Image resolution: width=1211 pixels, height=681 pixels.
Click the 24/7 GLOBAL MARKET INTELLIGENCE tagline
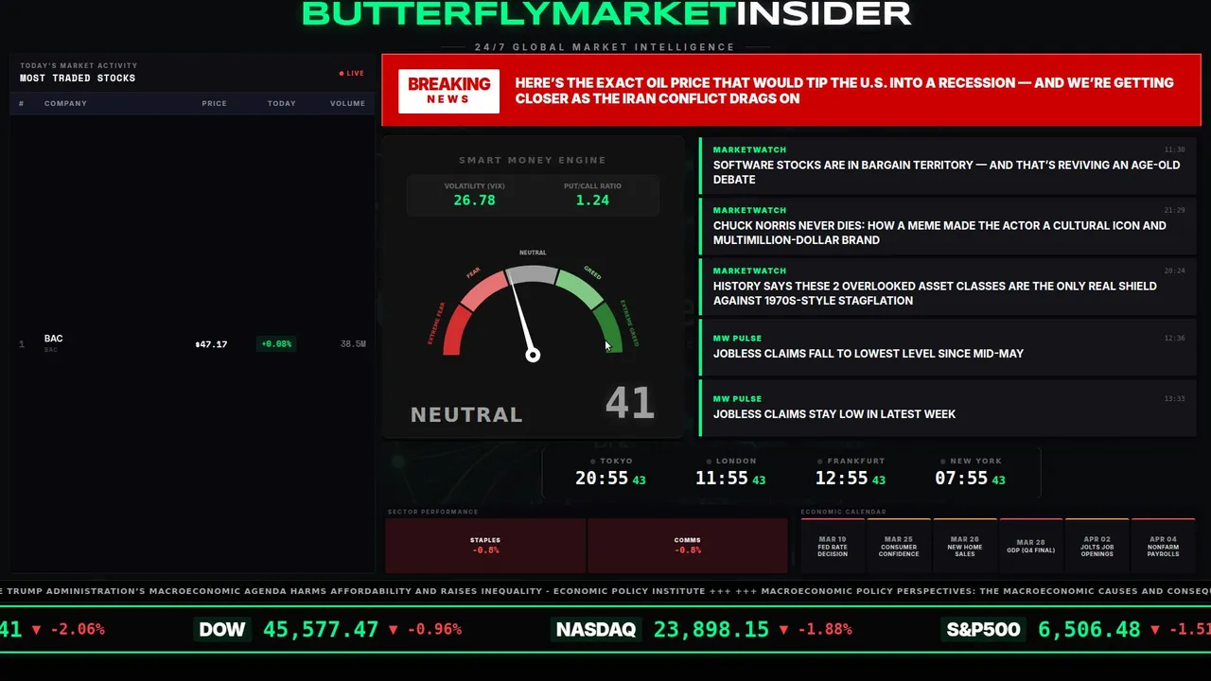(x=605, y=47)
